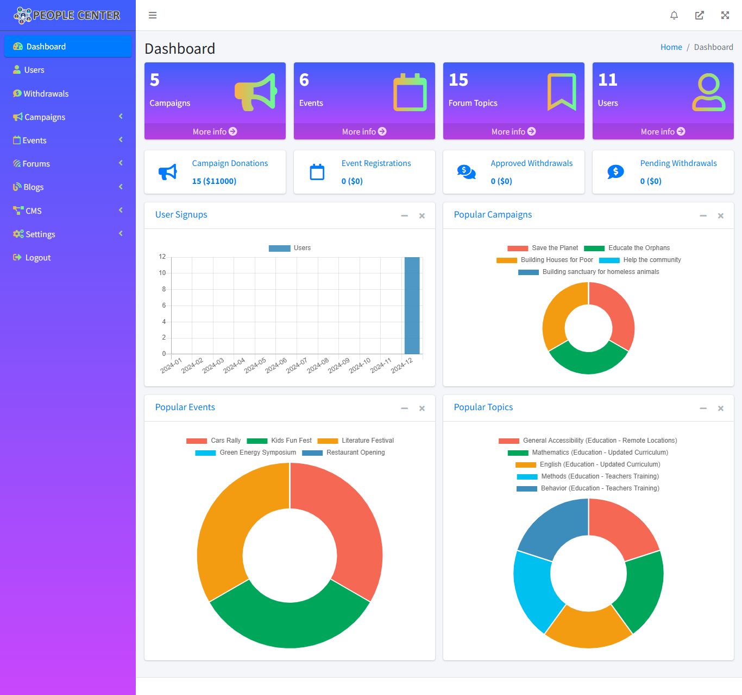Click the Campaign Donations bullhorn icon
The width and height of the screenshot is (742, 695).
(x=168, y=172)
